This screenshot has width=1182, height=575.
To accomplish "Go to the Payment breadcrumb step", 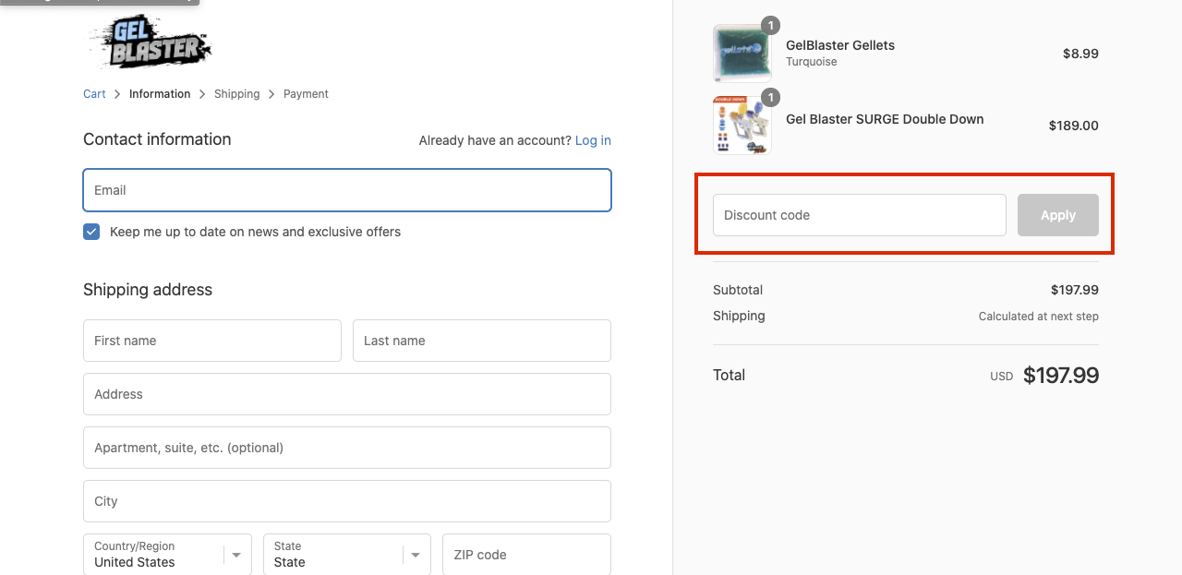I will pos(306,94).
